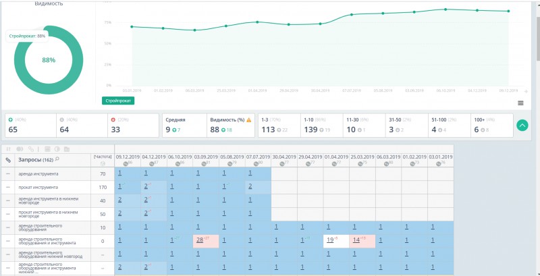Click the percent icon under 29.04.2019
This screenshot has width=540, height=276.
pyautogui.click(x=308, y=164)
